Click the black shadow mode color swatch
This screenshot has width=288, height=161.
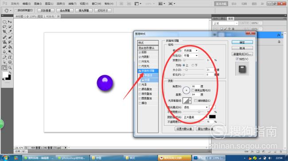click(212, 117)
